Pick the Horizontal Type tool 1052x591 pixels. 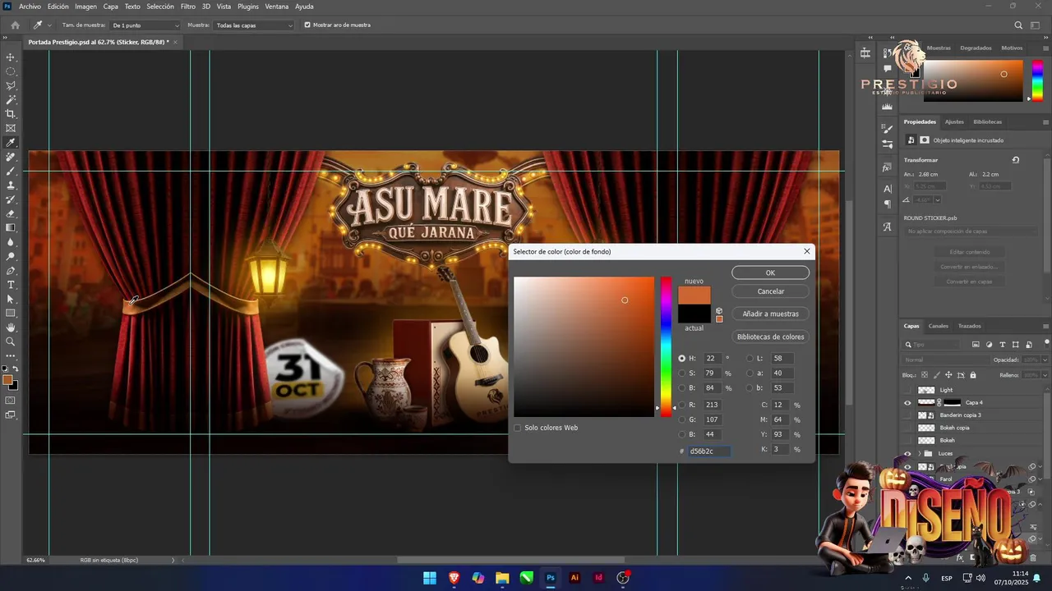11,285
